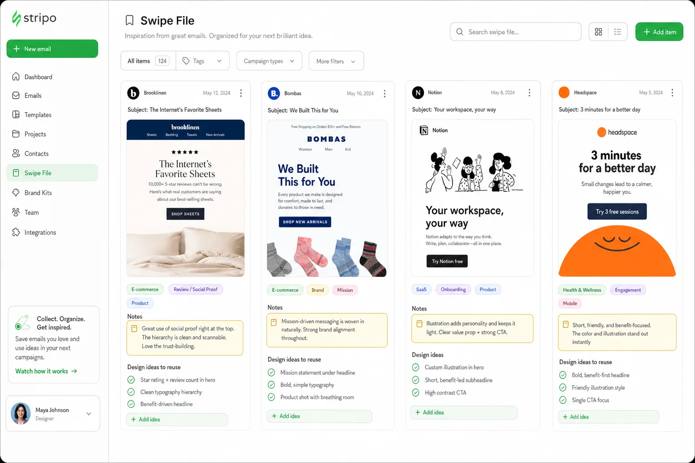
Task: Open the Headspace email preview thumbnail
Action: click(x=617, y=198)
